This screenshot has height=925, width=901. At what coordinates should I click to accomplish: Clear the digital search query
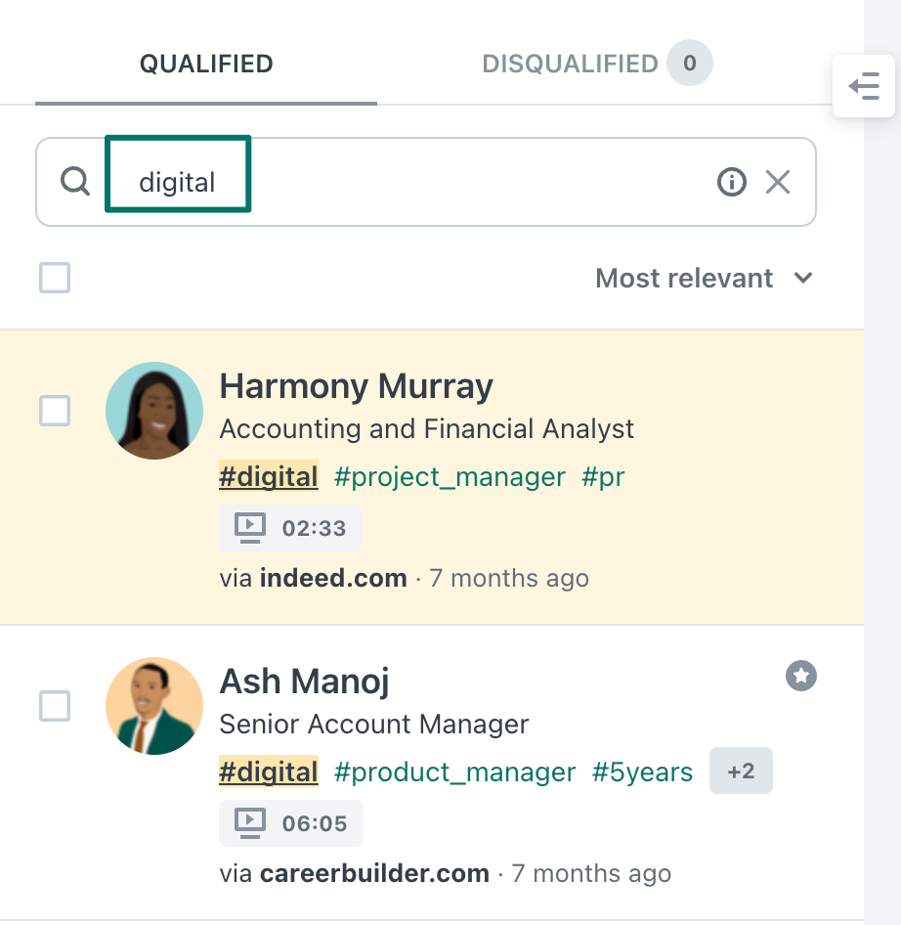click(778, 182)
